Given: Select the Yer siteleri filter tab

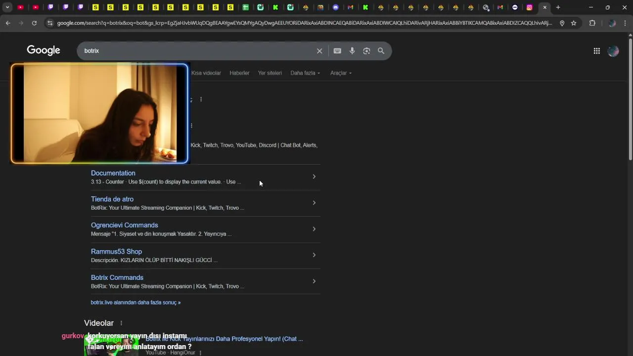Looking at the screenshot, I should tap(270, 73).
